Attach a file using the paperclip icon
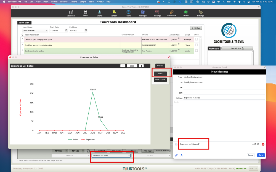Screen dimensions: 276x172 pos(176,155)
